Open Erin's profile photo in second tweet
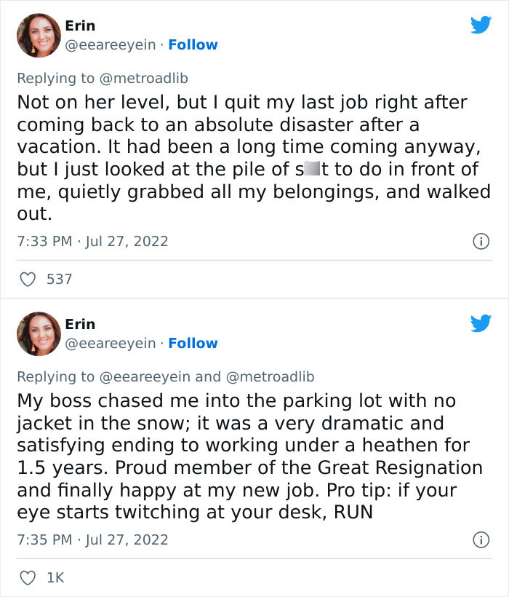509x597 pixels. 39,334
